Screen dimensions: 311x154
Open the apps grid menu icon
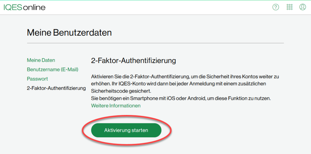point(289,7)
